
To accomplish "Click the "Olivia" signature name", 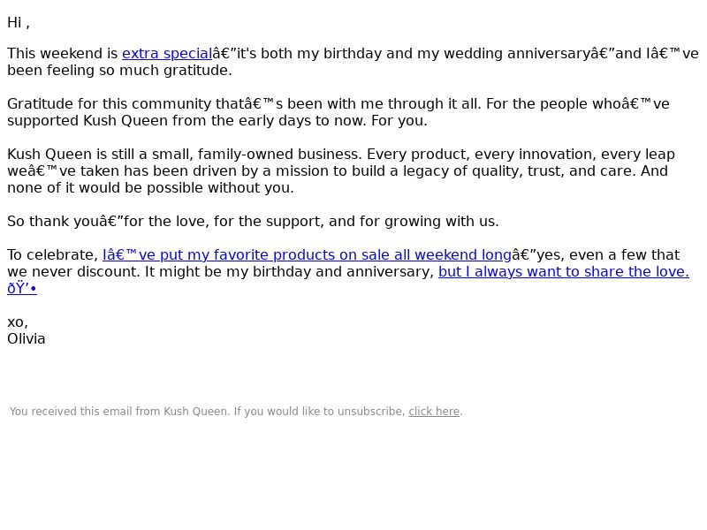I will [x=27, y=339].
